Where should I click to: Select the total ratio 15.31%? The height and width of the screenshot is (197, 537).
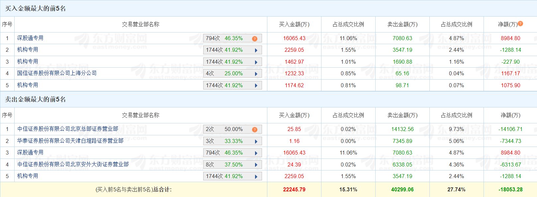point(348,190)
